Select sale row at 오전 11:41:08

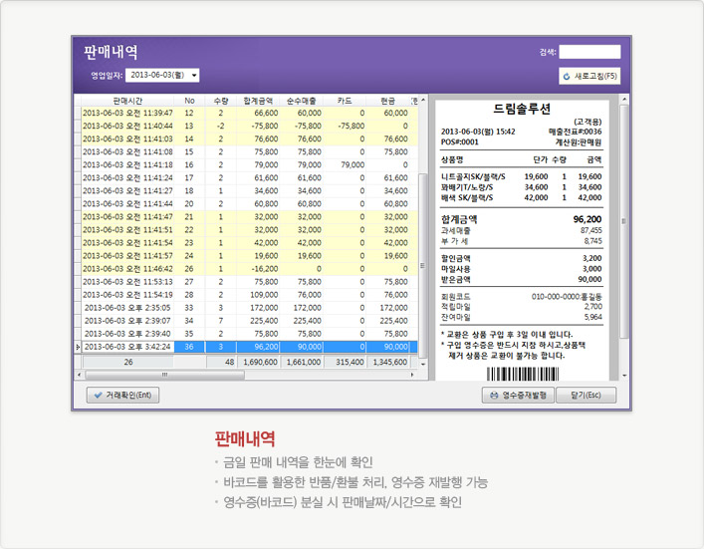pyautogui.click(x=246, y=151)
